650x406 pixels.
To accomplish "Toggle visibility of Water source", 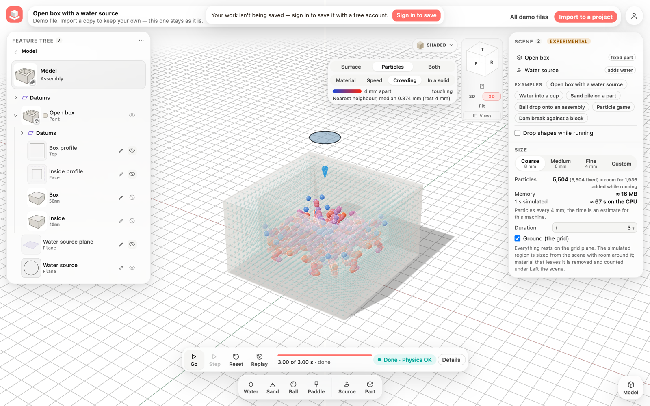I will (132, 268).
